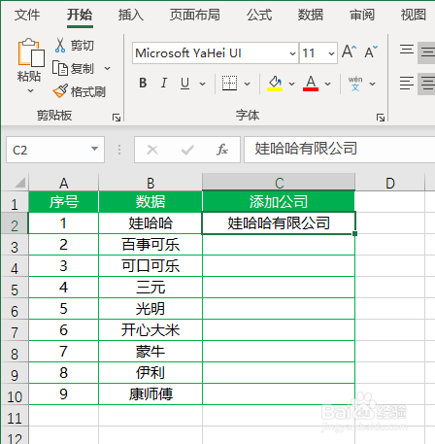The width and height of the screenshot is (435, 444).
Task: Open the font (字体) dialog launcher
Action: coord(381,118)
